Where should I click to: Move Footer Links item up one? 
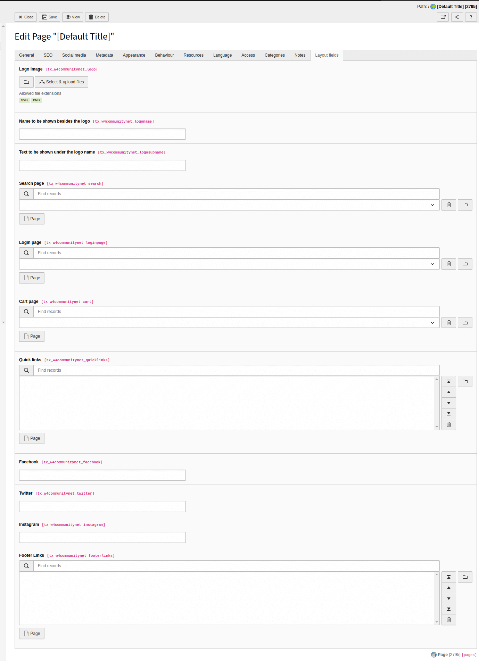tap(449, 588)
